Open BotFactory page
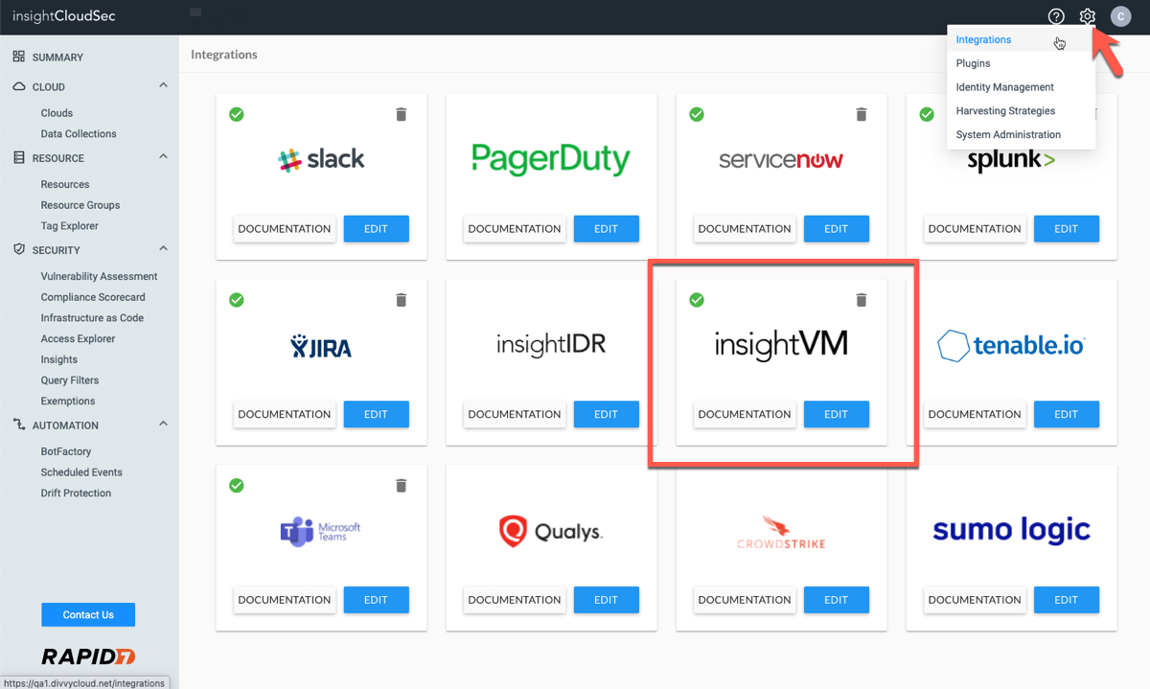Viewport: 1150px width, 689px height. click(x=66, y=451)
